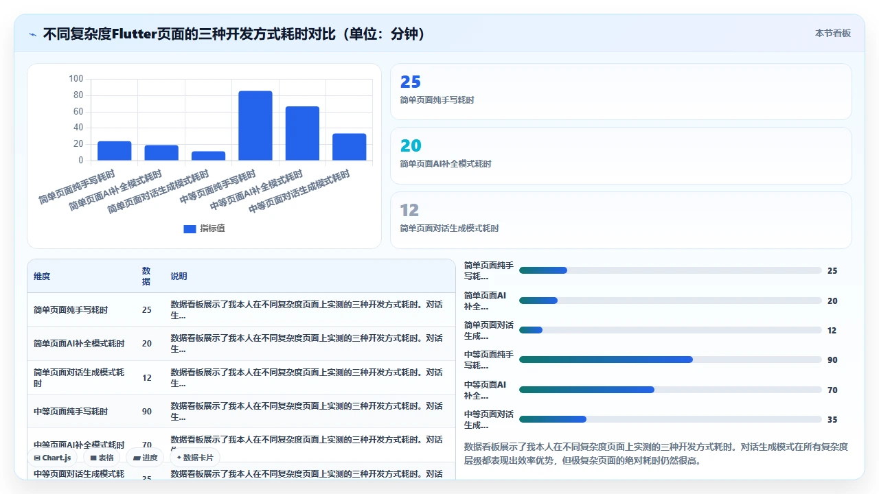This screenshot has height=494, width=879.
Task: Click the progress bar valued 20
Action: (x=670, y=301)
